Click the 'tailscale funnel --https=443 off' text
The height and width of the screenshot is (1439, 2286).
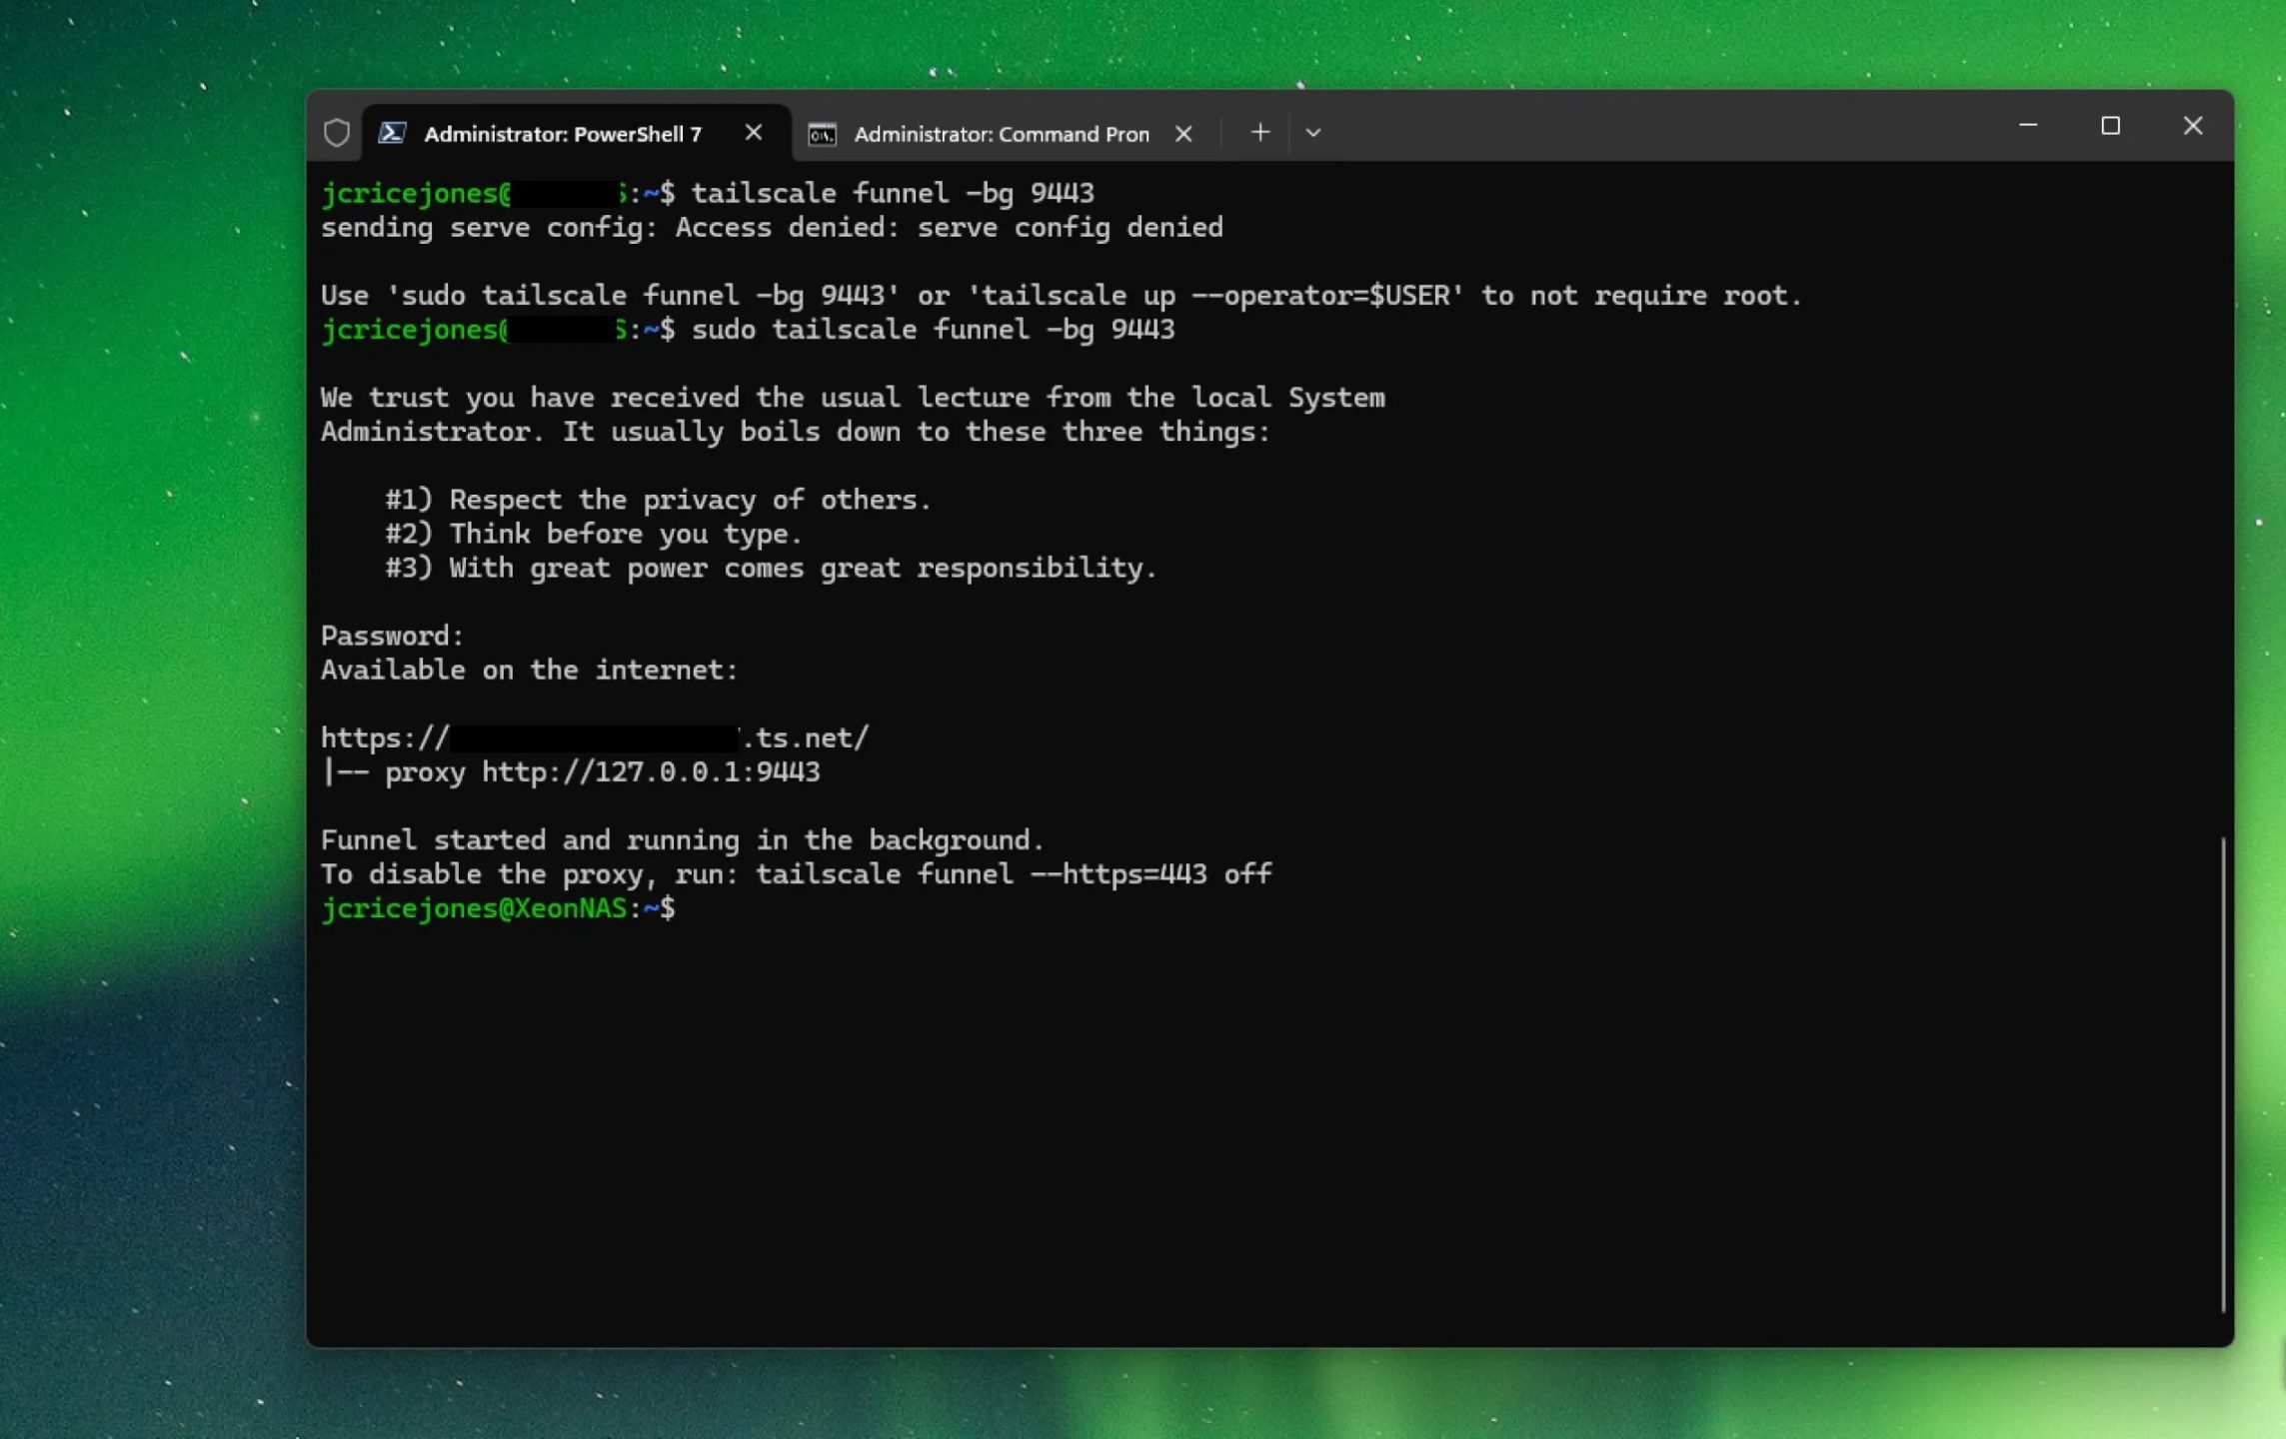(1012, 874)
